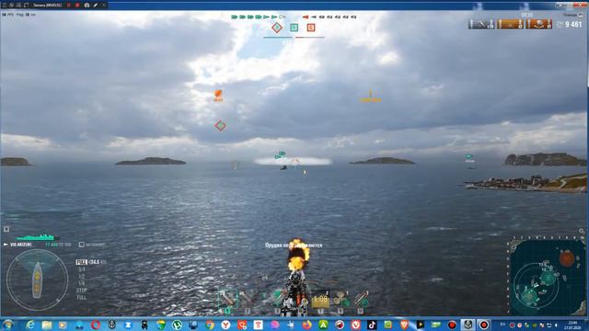The image size is (589, 331).
Task: Open the Windows Start menu
Action: (x=8, y=325)
